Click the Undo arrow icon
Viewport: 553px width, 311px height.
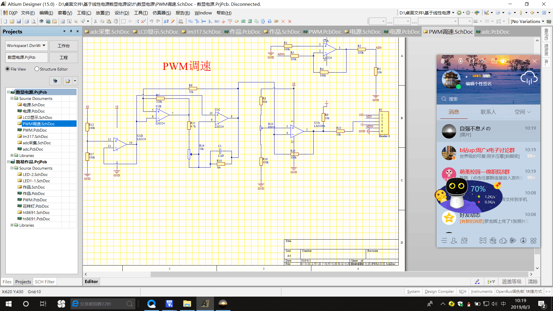coord(151,21)
